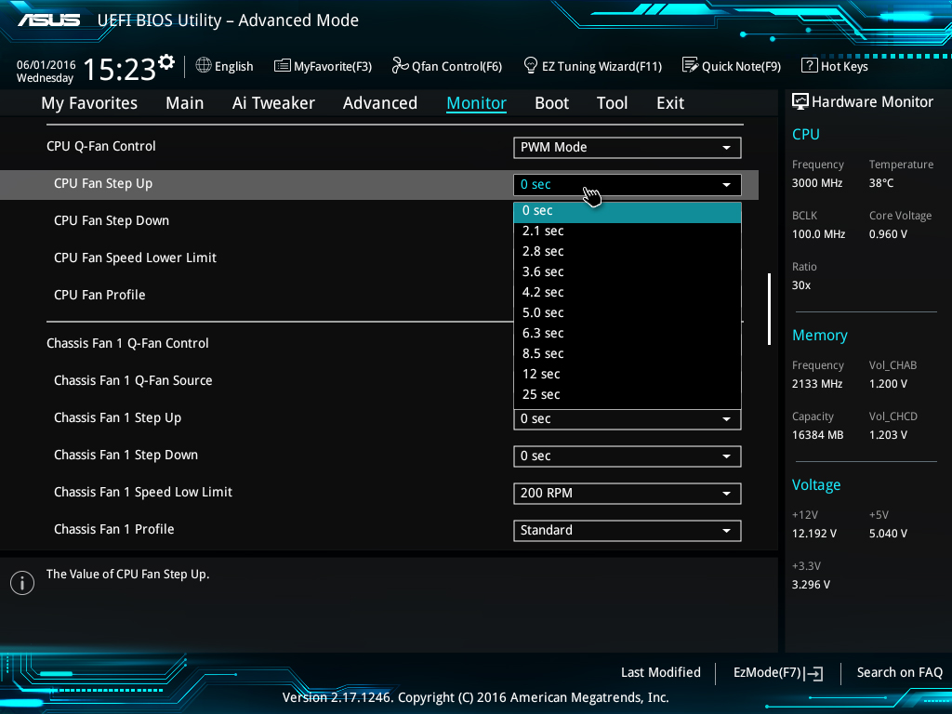952x714 pixels.
Task: Open Chassis Fan 1 Speed Low Limit dropdown
Action: pyautogui.click(x=628, y=493)
